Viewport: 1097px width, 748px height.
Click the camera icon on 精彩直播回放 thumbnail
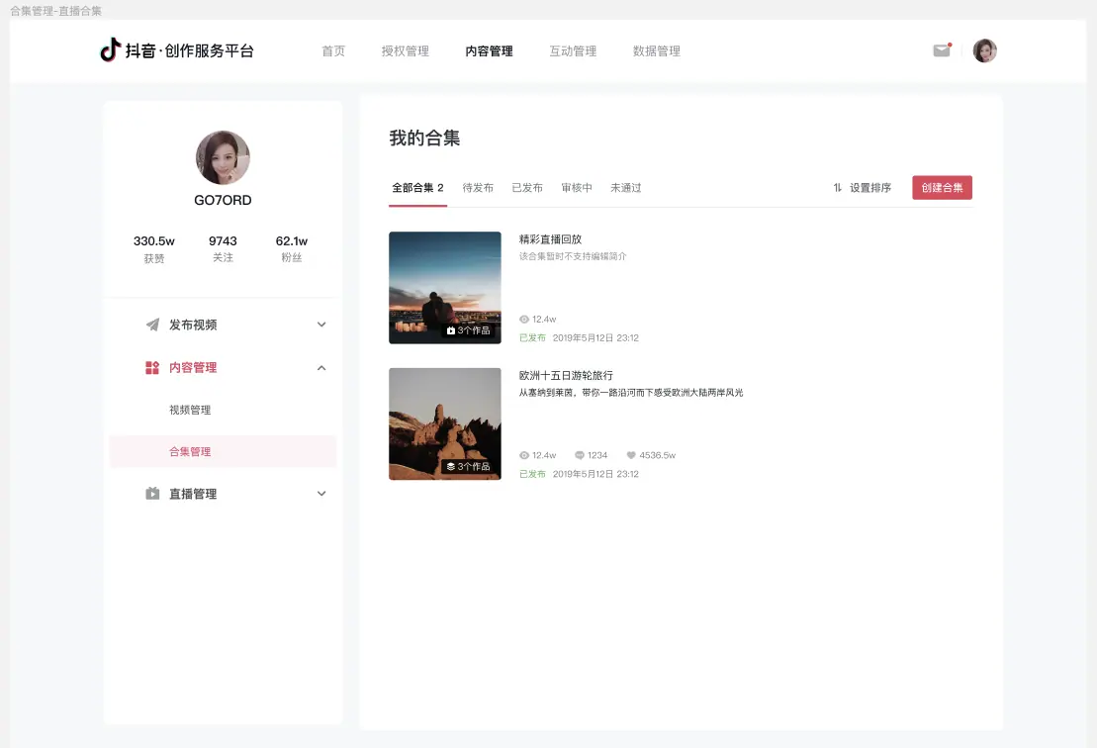(x=451, y=330)
